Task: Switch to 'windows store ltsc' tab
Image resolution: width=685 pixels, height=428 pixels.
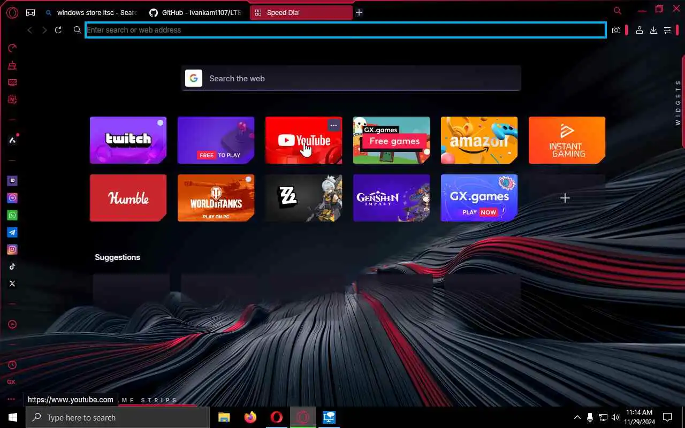Action: tap(91, 12)
